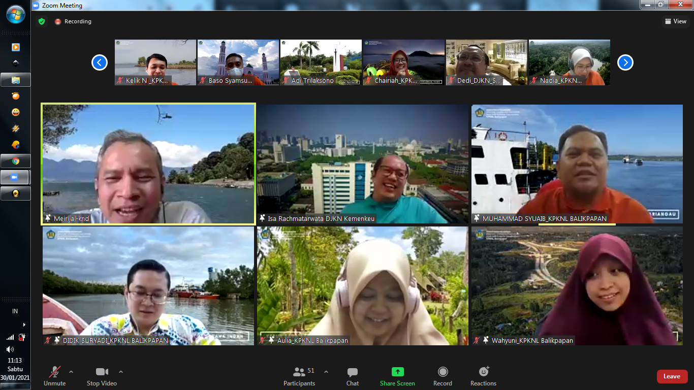Click the Zoom icon in the taskbar
The width and height of the screenshot is (694, 390).
[x=16, y=177]
